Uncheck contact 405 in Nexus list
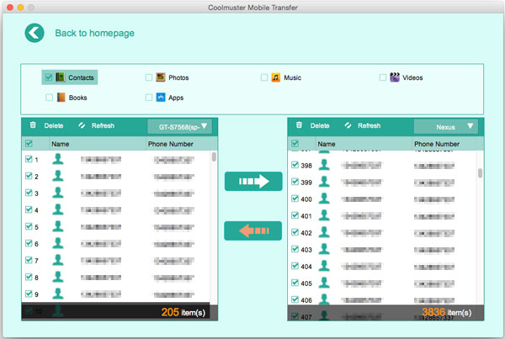This screenshot has width=505, height=339. tap(295, 283)
